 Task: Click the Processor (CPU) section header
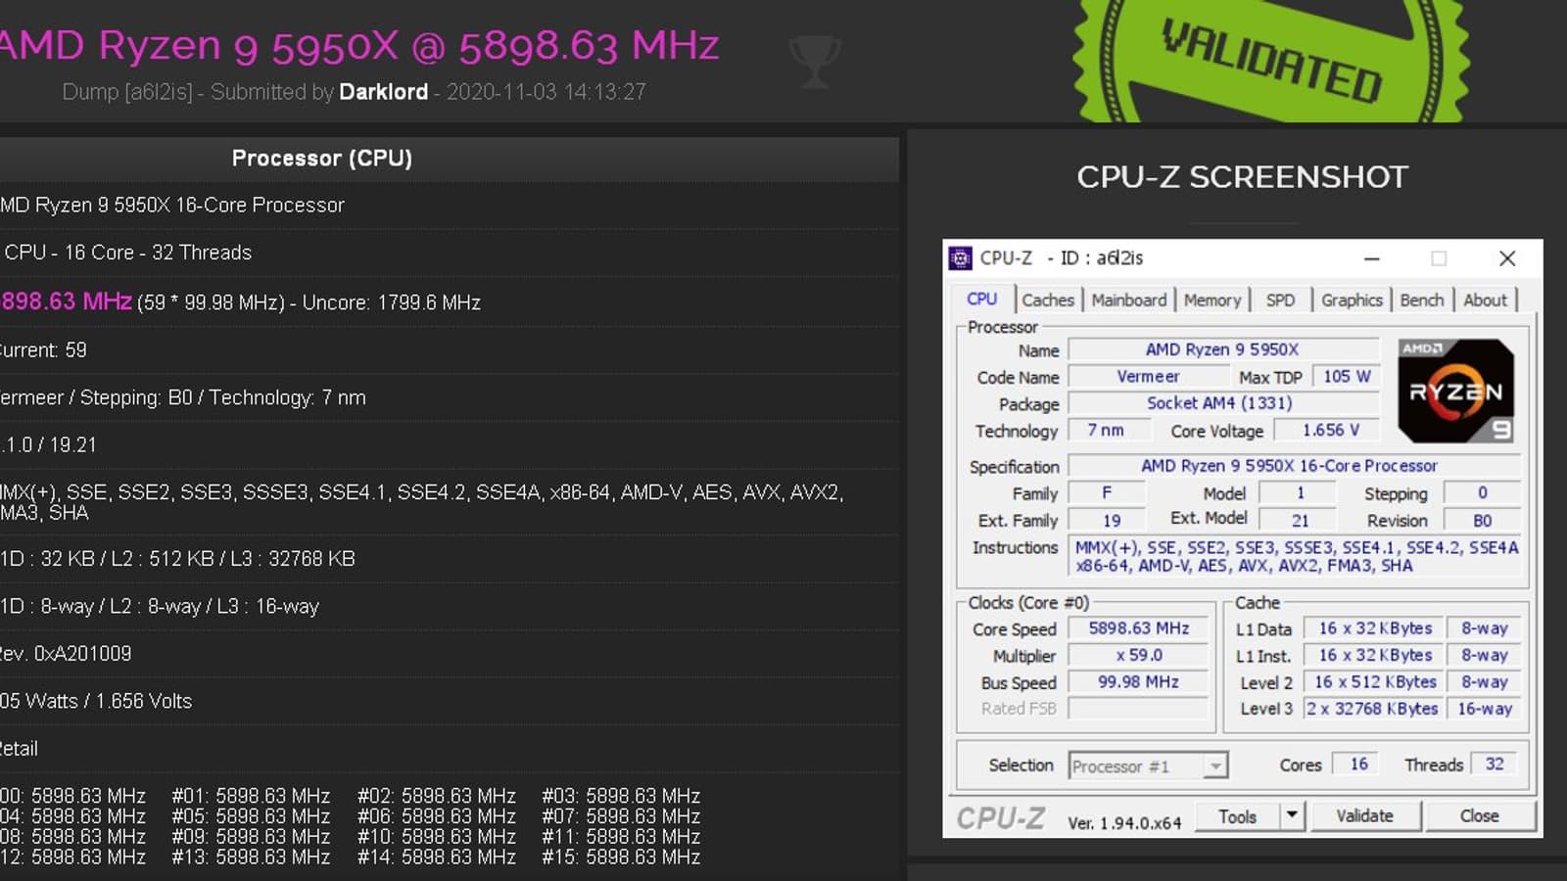pos(322,159)
